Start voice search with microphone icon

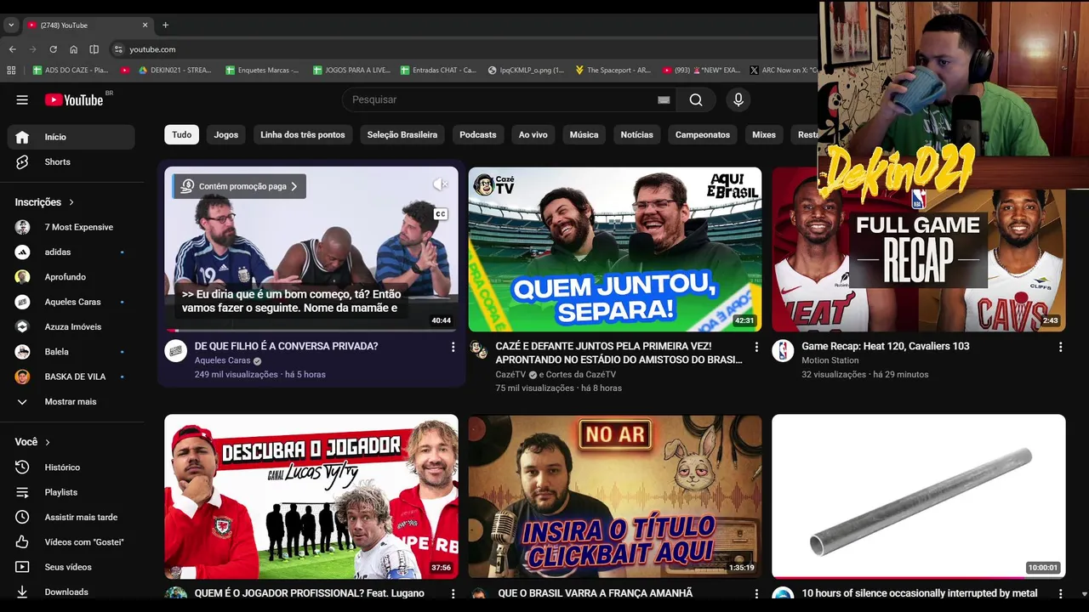coord(738,99)
